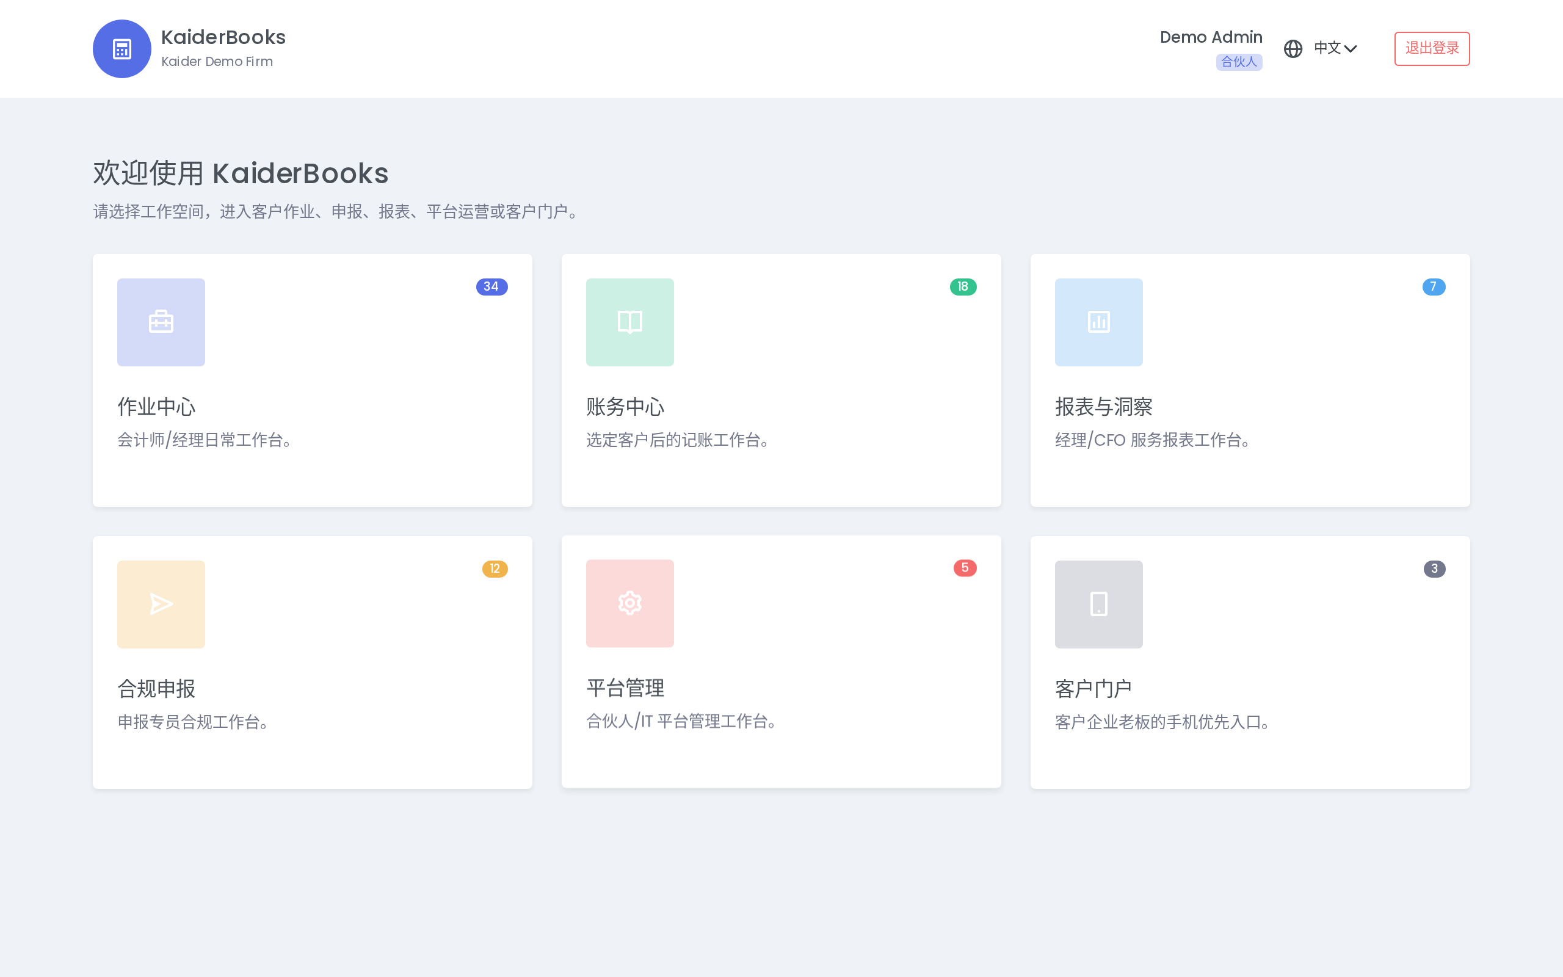Click the briefcase icon on 作业中心 card

161,322
